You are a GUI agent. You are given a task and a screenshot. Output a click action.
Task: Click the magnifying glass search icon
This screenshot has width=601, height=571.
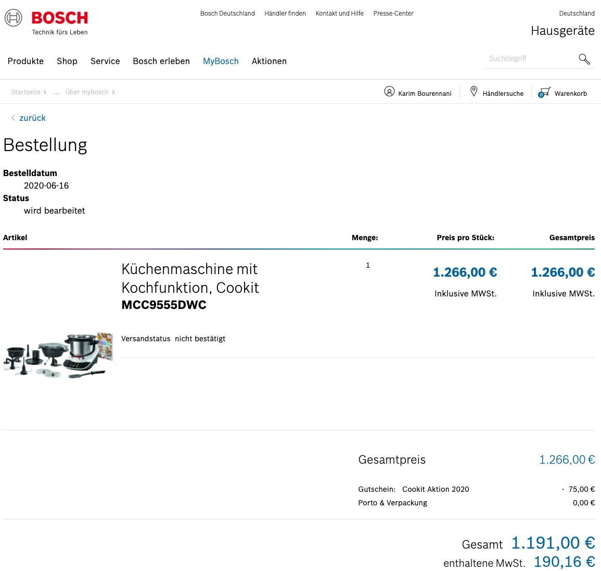[x=584, y=59]
